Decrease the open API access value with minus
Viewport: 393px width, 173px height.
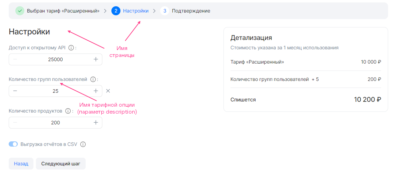(x=15, y=59)
